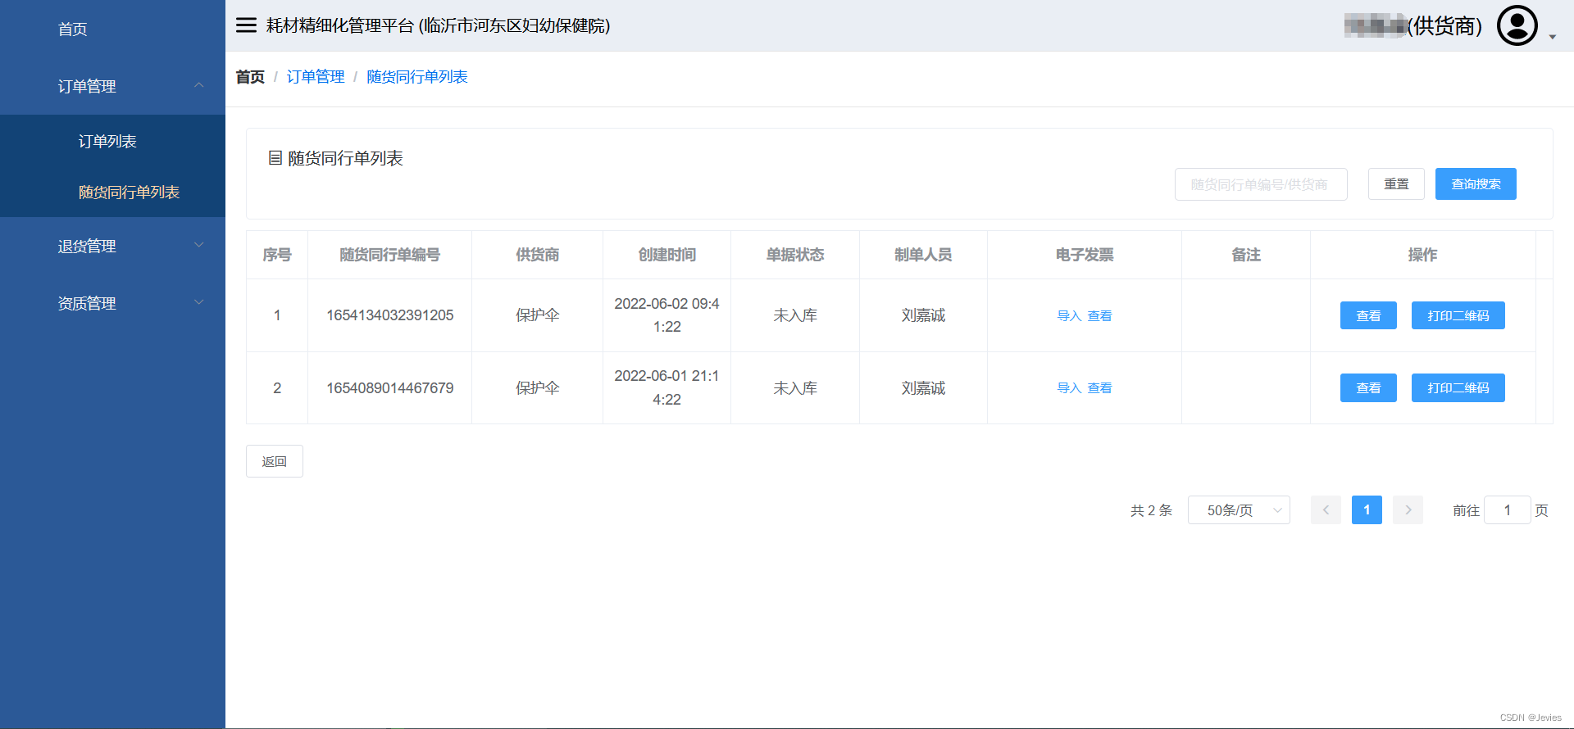Click 随货同行单列表 in the breadcrumb
The width and height of the screenshot is (1574, 729).
coord(417,77)
